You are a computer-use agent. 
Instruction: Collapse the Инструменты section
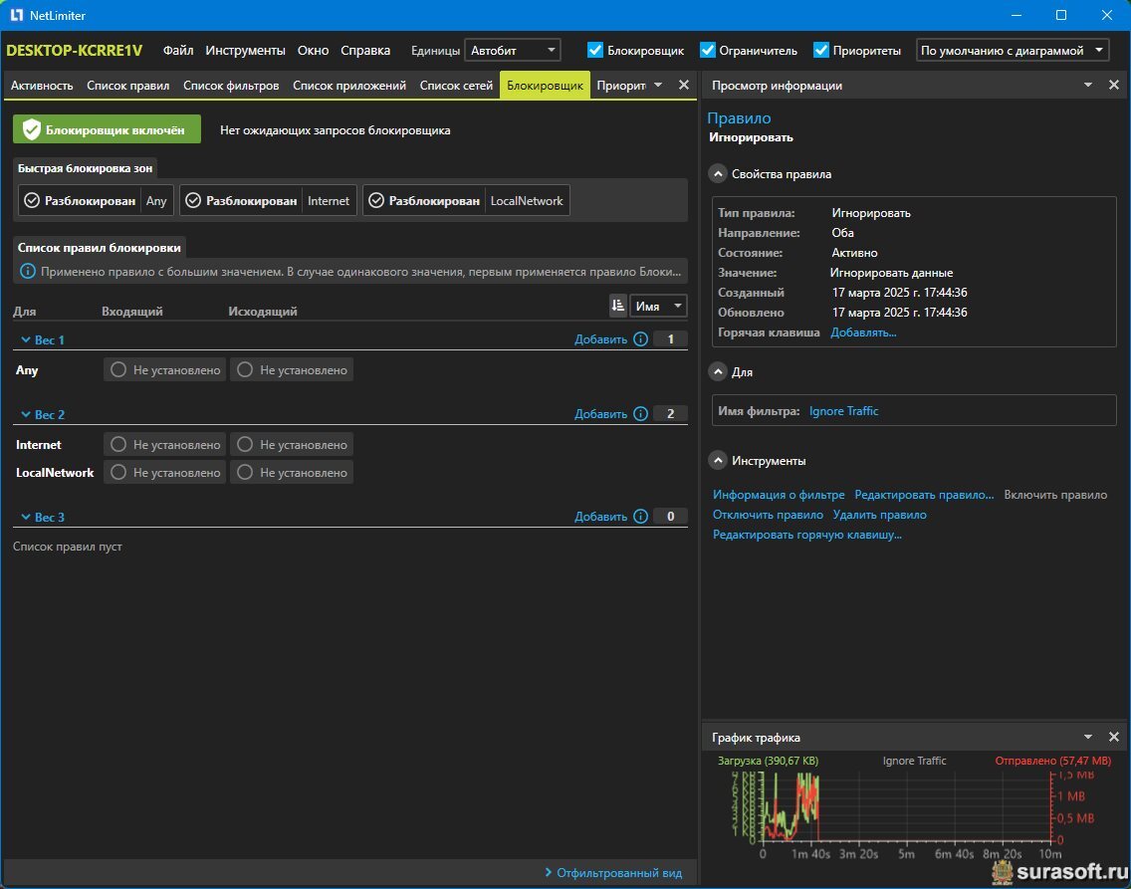[718, 461]
